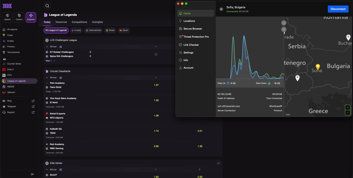Open the search magnifier icon
Viewport: 353px width, 178px height.
tap(47, 6)
